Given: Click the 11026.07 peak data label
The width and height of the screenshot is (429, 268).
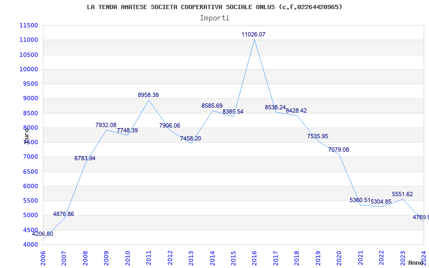Looking at the screenshot, I should 253,34.
